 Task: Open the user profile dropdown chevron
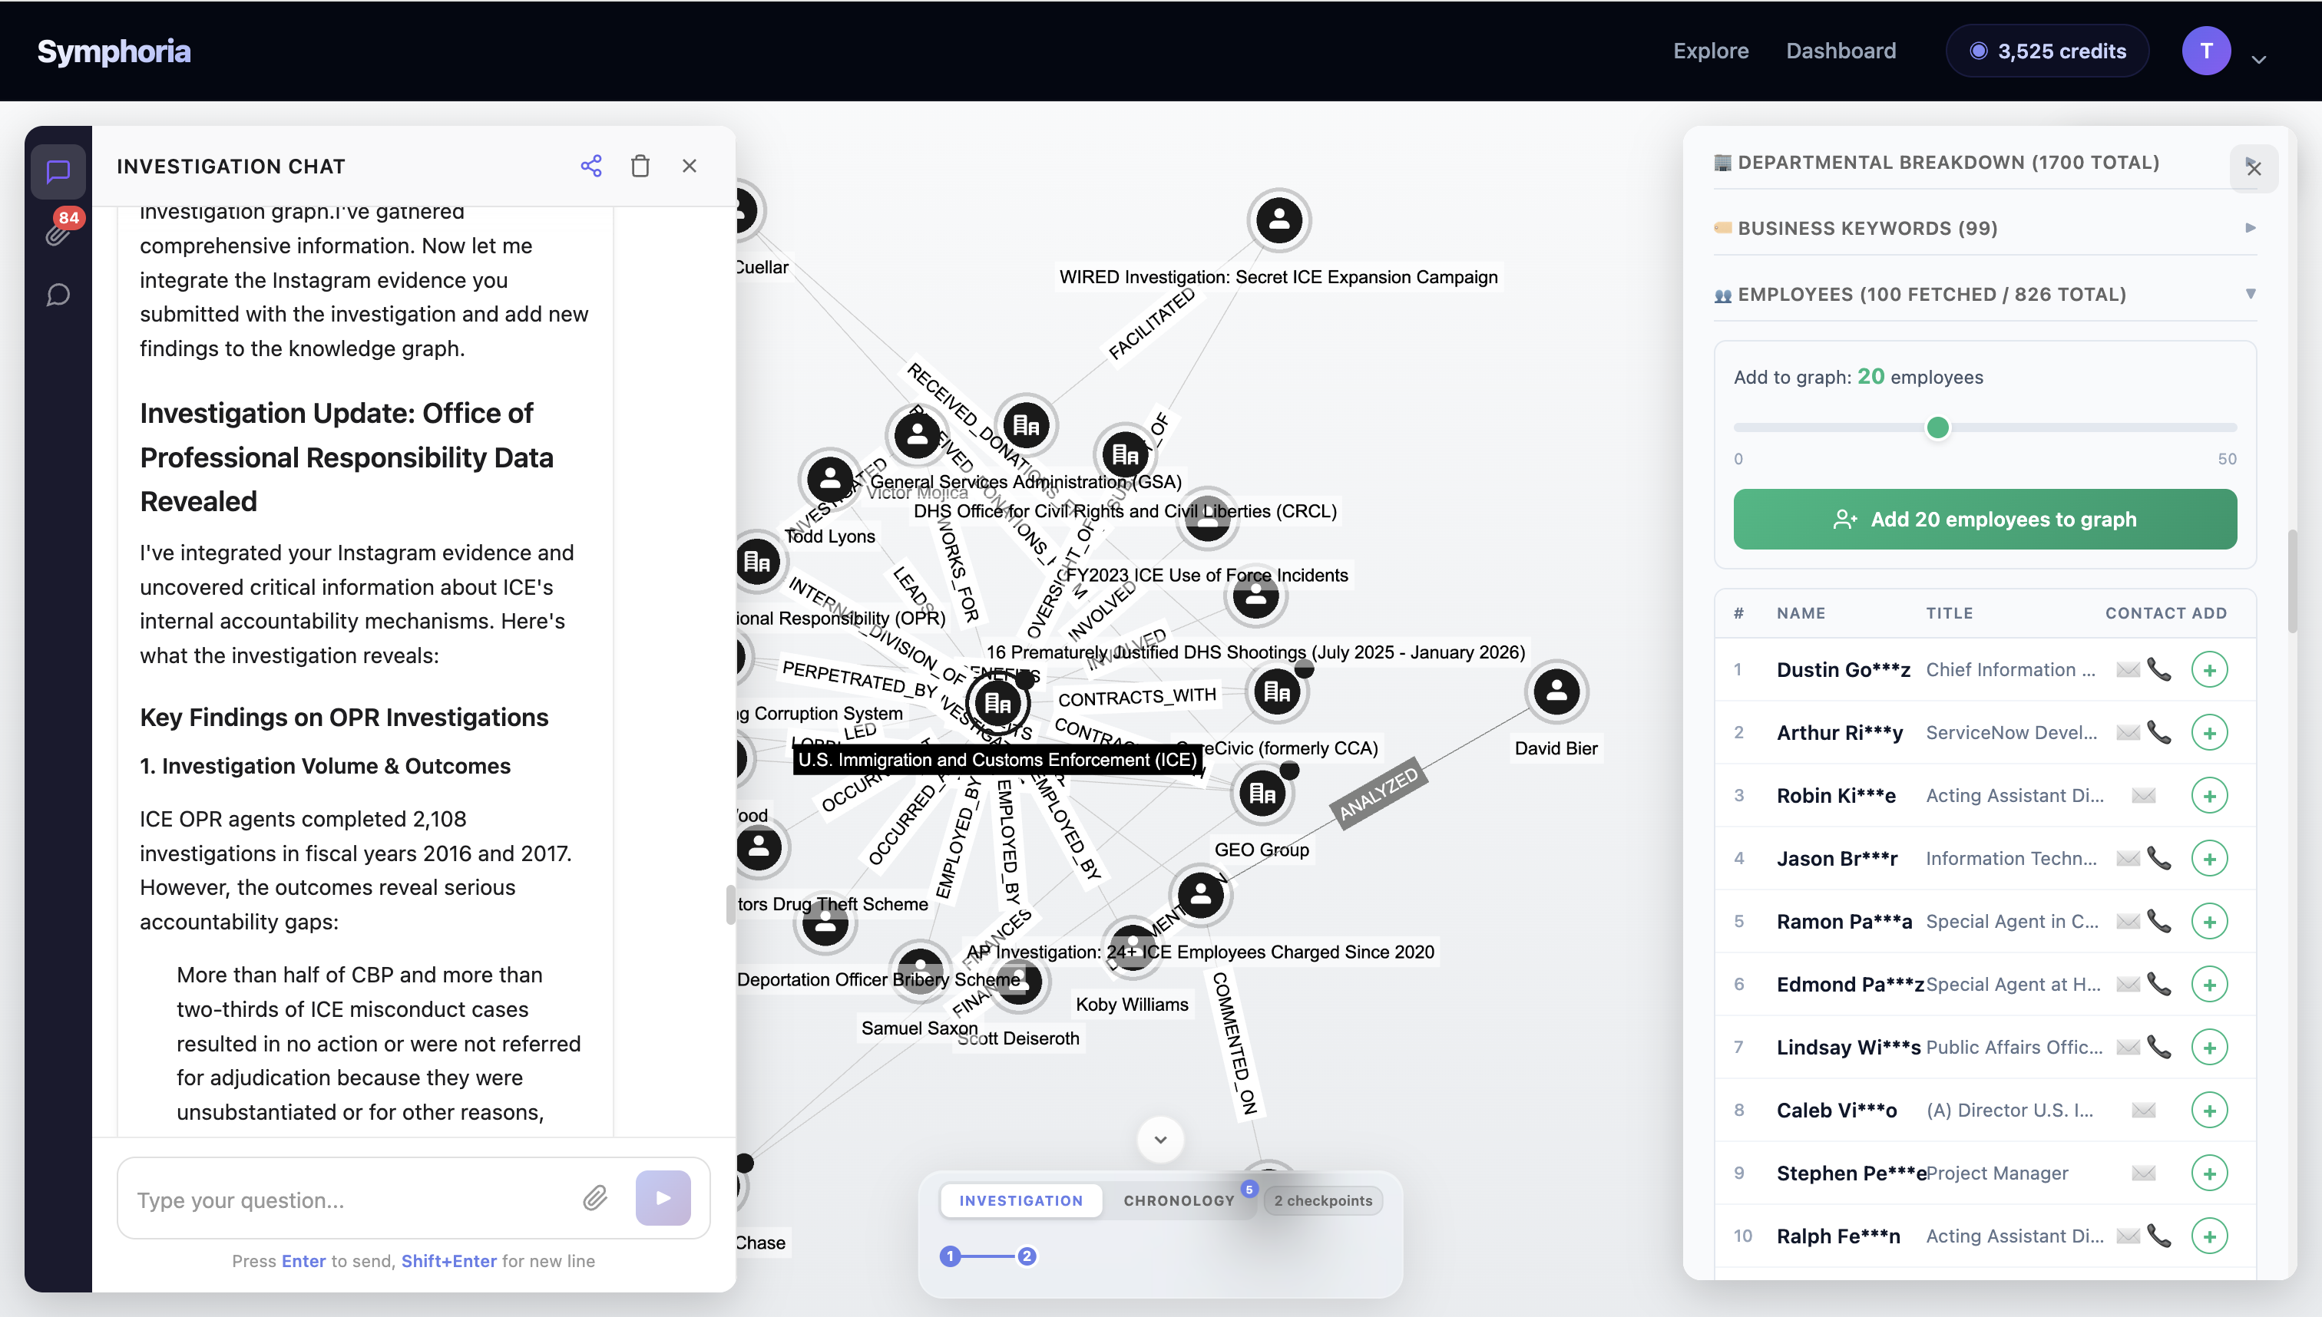(x=2259, y=60)
